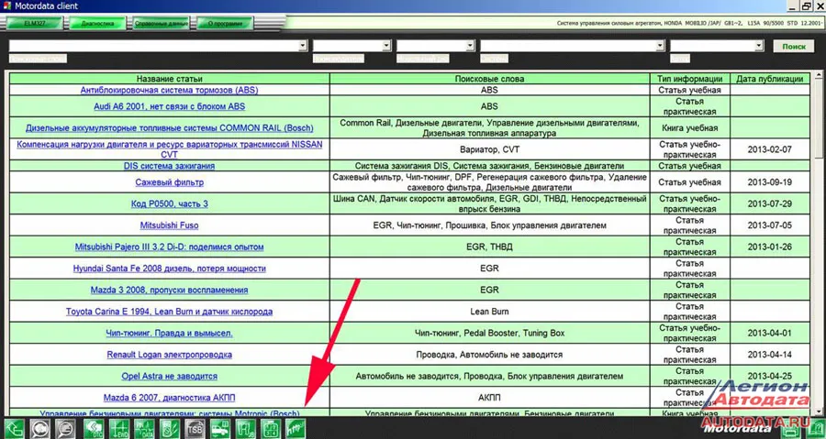Select the date 2013-04-01 cell

[x=770, y=334]
